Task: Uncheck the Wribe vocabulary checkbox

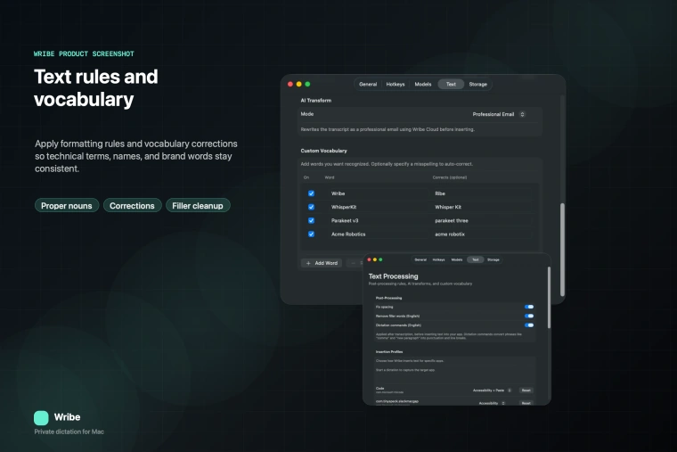Action: [x=311, y=193]
